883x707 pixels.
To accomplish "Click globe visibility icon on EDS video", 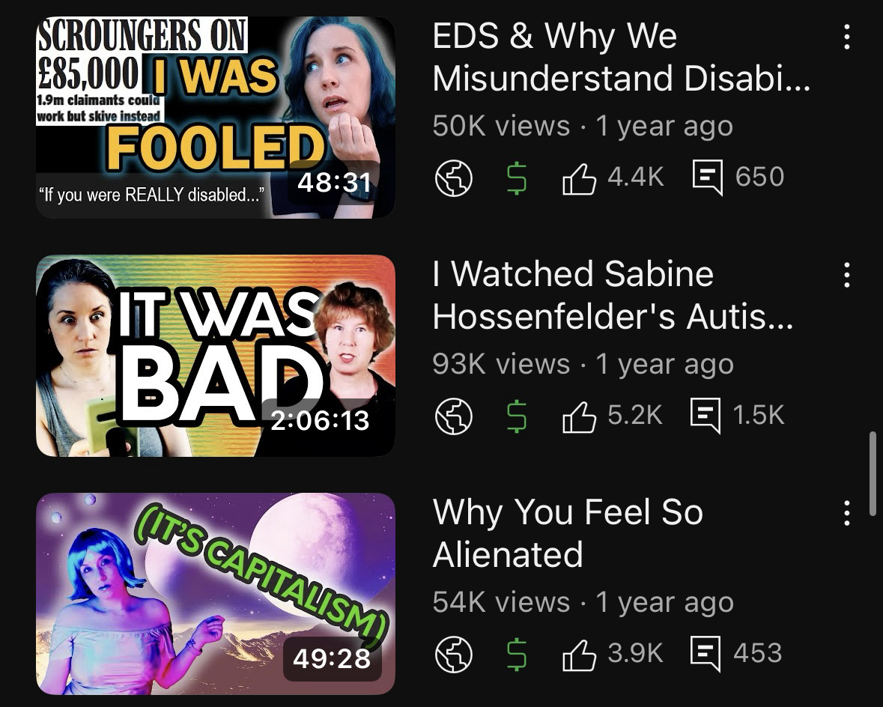I will pos(453,178).
